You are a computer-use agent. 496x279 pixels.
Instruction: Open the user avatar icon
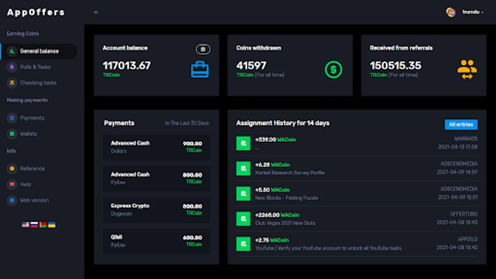[x=451, y=12]
